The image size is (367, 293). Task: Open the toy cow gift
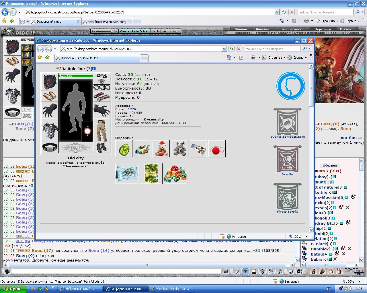click(180, 149)
